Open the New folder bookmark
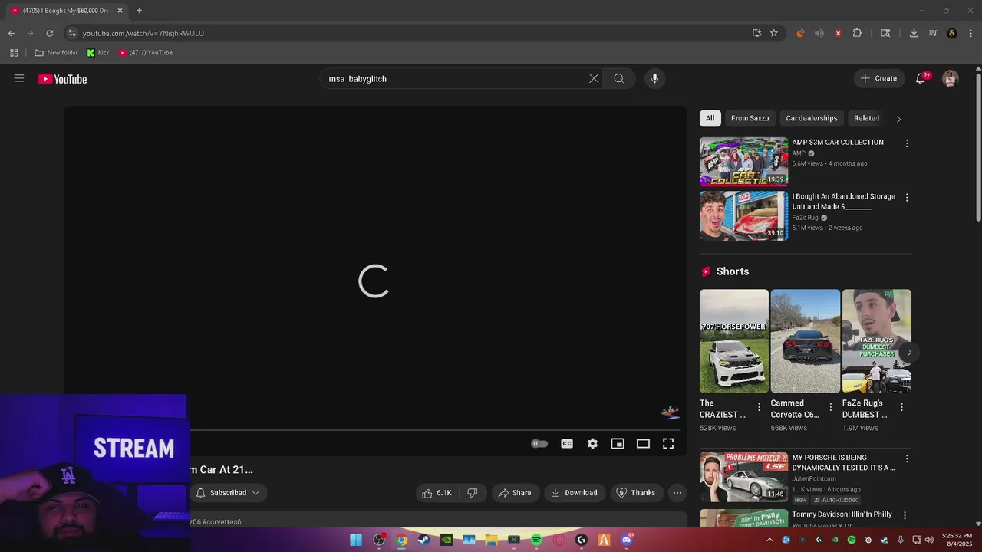 tap(56, 53)
